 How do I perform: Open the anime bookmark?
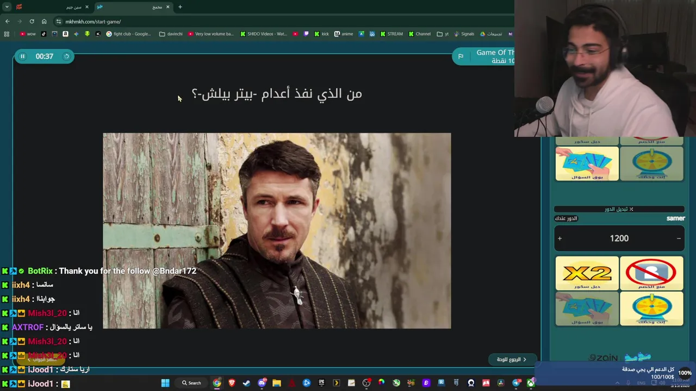344,34
